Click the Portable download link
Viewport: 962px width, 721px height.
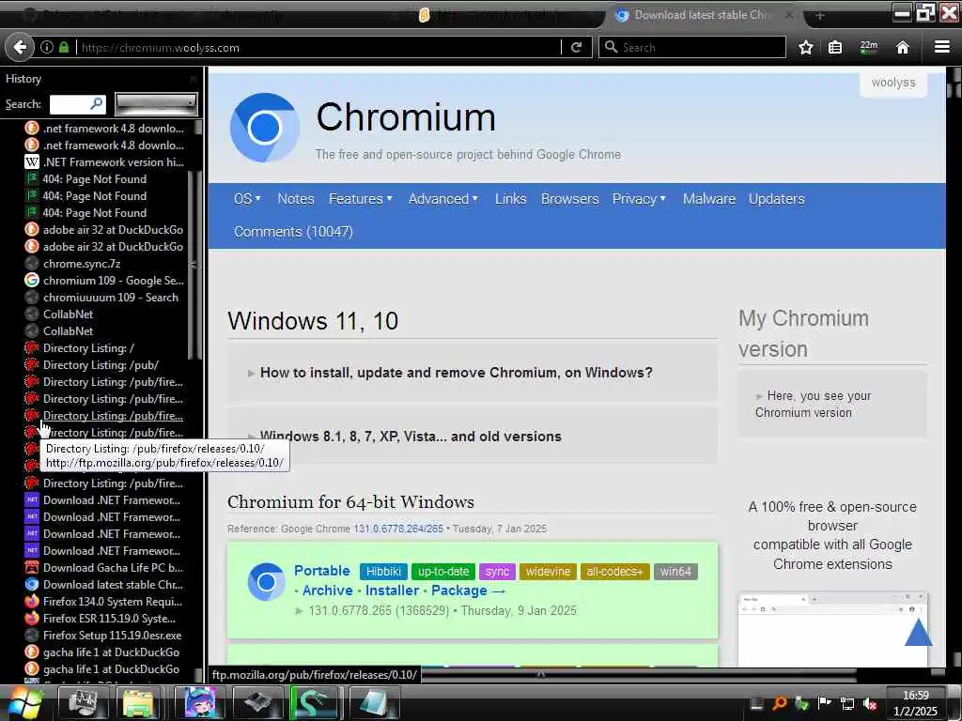322,570
